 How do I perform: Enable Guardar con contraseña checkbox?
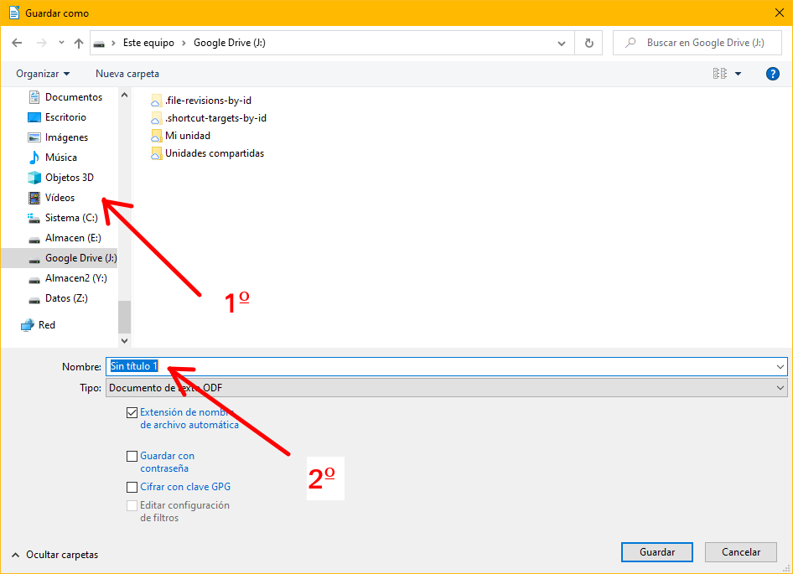(132, 457)
